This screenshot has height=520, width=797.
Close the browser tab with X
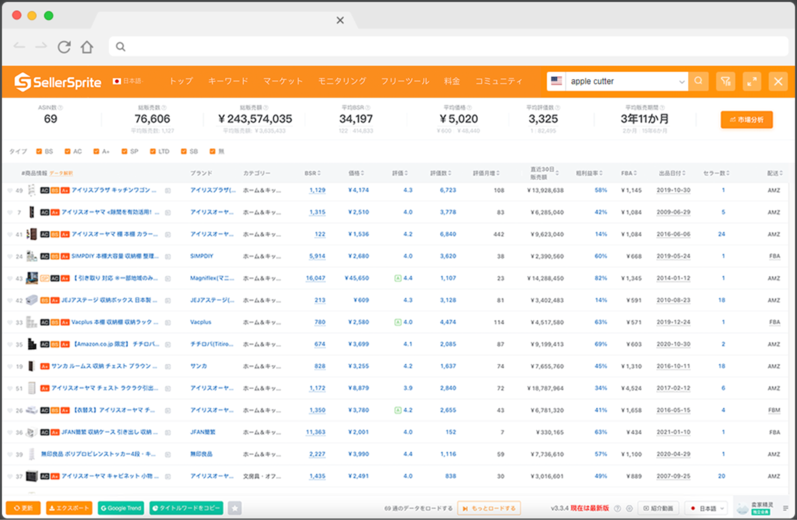point(340,20)
